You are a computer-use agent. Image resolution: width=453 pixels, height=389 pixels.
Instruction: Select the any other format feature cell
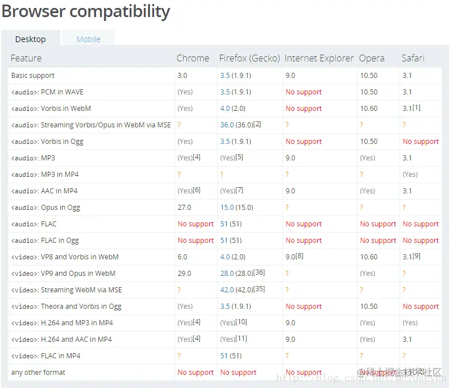coord(92,372)
